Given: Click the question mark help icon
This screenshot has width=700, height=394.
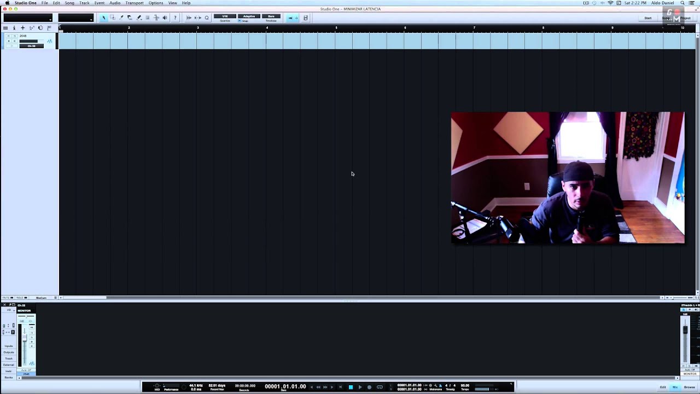Looking at the screenshot, I should 175,18.
